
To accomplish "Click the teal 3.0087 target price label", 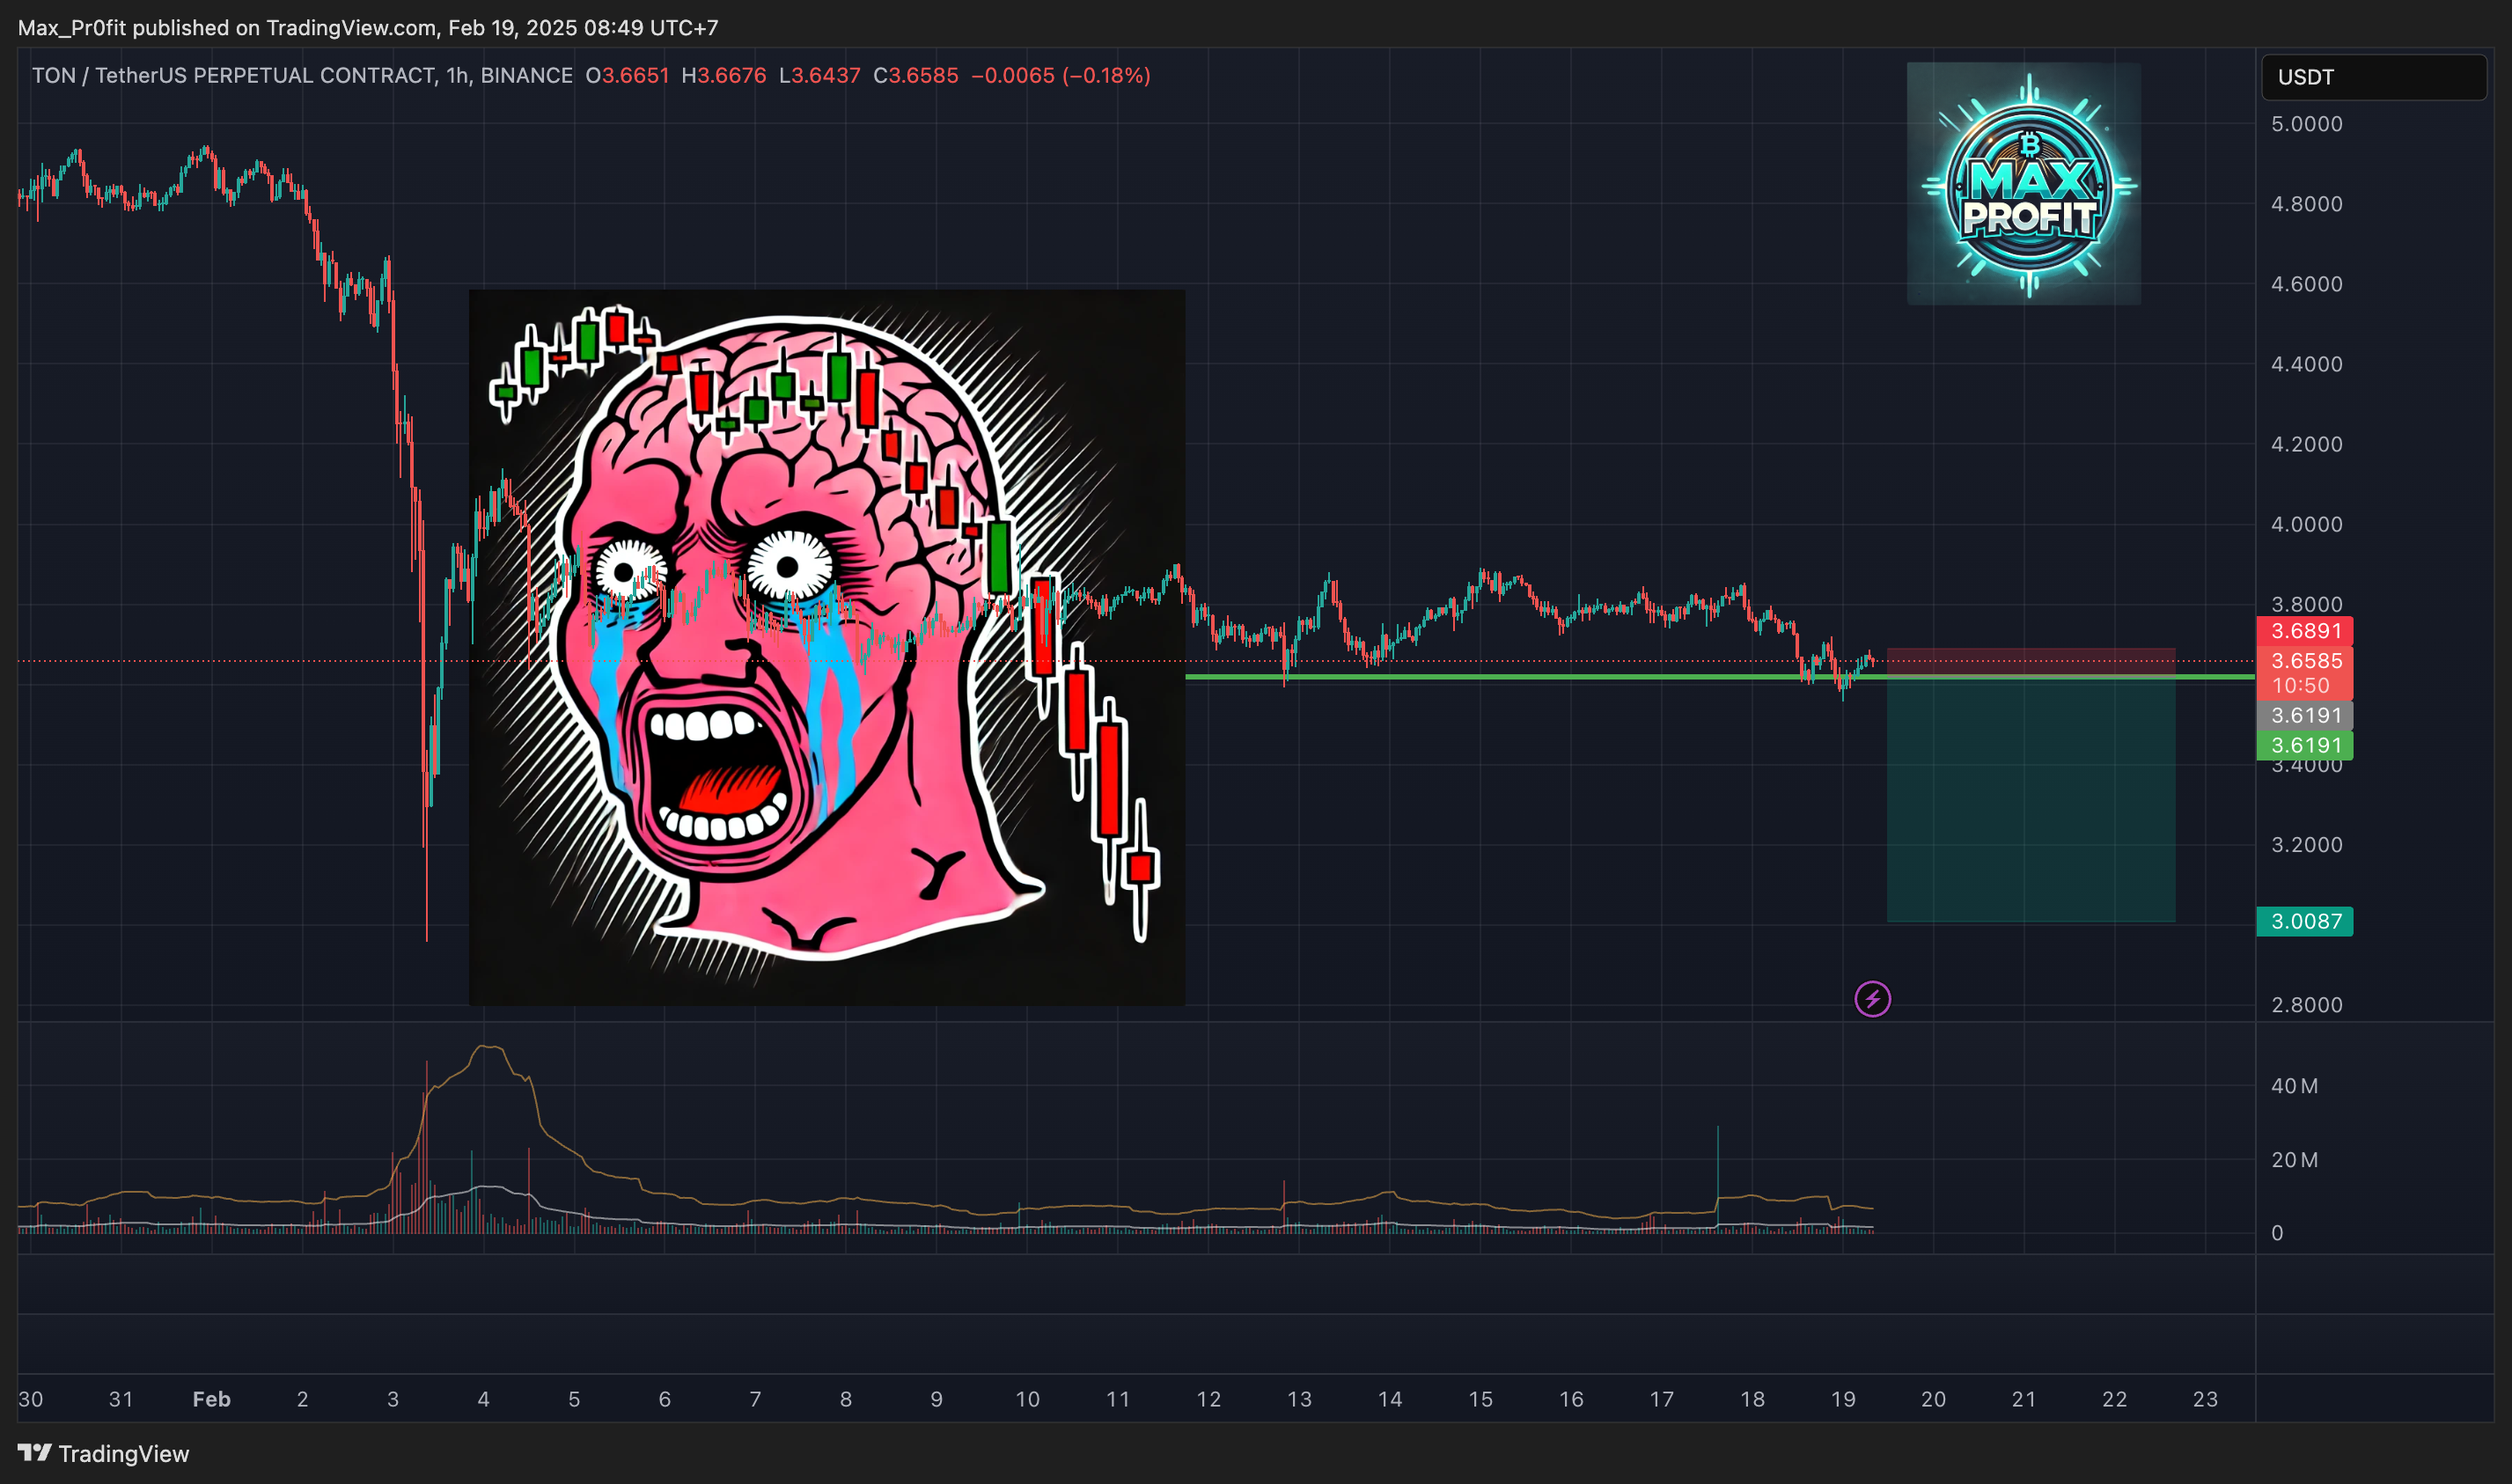I will (x=2304, y=921).
